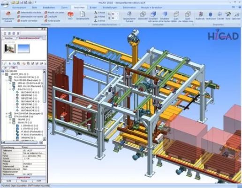Rotate around X-Achse
242x188 pixels.
pos(99,12)
